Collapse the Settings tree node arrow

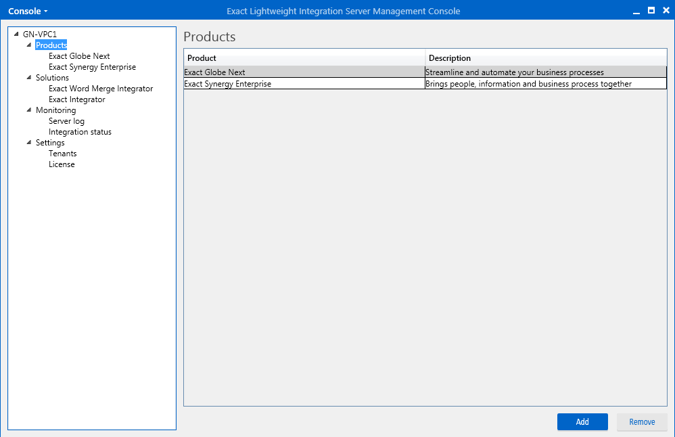[29, 143]
